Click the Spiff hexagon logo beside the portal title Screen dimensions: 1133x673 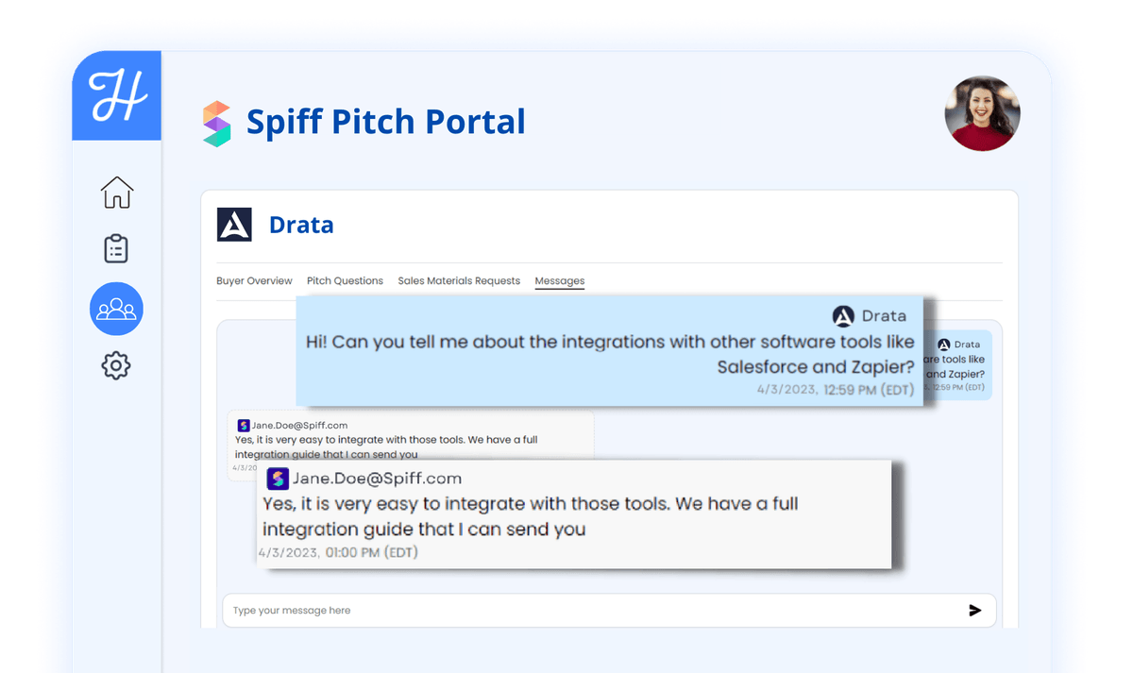215,122
